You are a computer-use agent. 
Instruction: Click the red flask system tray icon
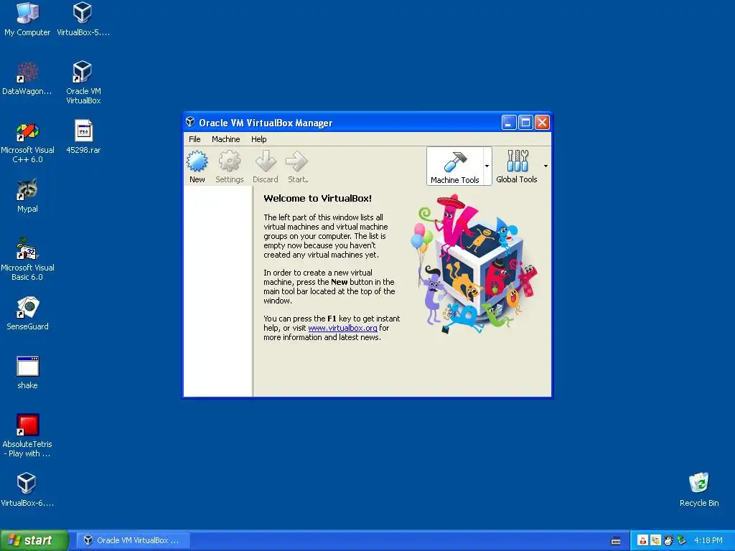point(642,540)
